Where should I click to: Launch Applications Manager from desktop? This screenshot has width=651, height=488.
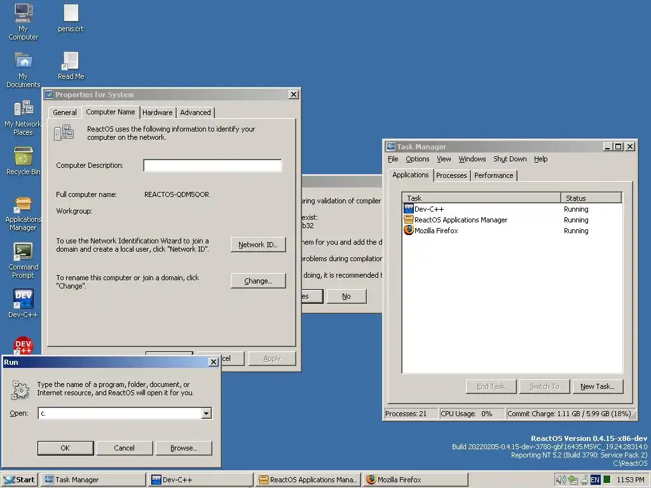[23, 213]
